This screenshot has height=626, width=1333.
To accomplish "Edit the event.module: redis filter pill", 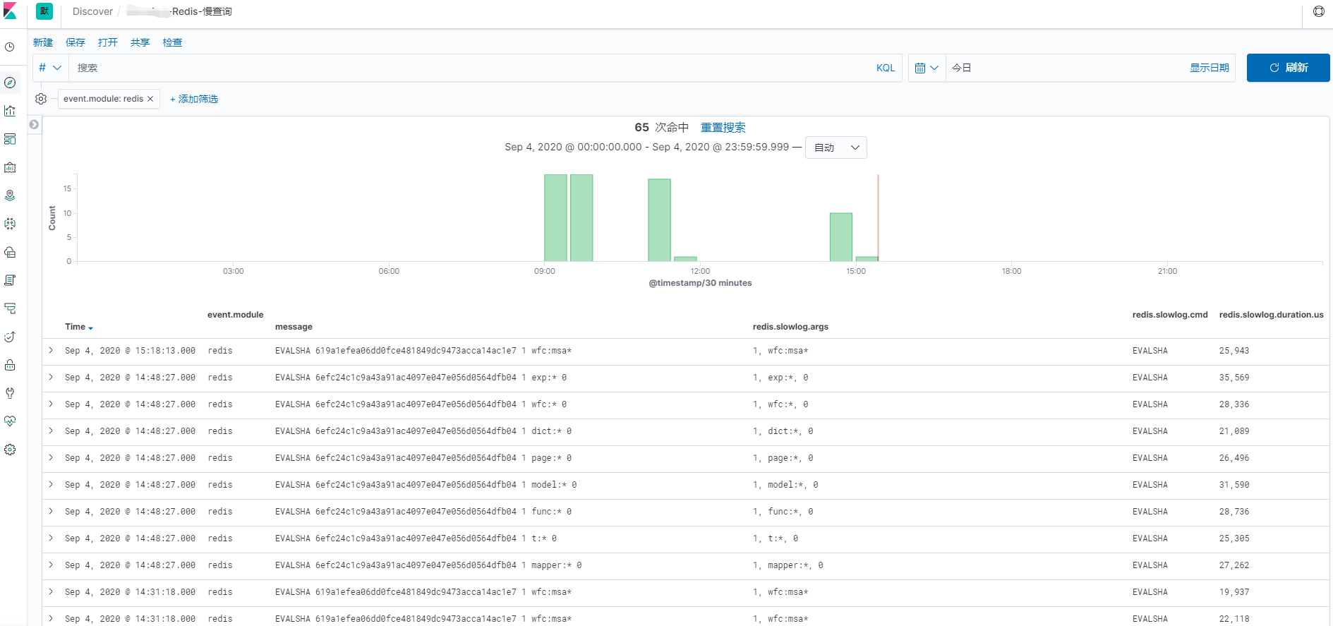I will coord(103,99).
